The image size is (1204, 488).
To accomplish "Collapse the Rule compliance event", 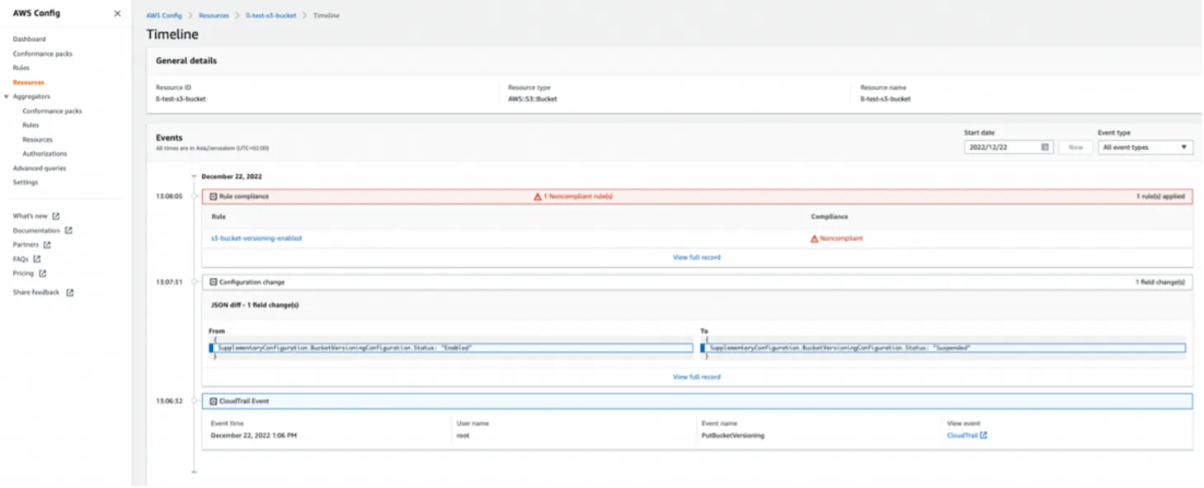I will [x=213, y=196].
